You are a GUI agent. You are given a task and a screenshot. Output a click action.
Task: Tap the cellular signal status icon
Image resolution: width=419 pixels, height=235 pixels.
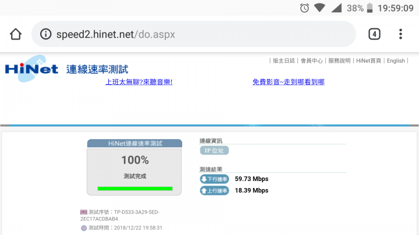(x=336, y=8)
